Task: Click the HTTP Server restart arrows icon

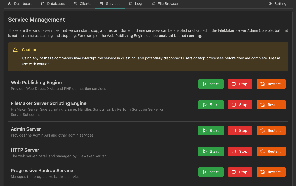Action: [263, 151]
